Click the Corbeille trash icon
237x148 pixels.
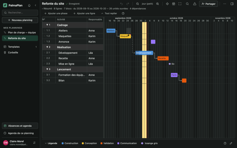(x=5, y=52)
